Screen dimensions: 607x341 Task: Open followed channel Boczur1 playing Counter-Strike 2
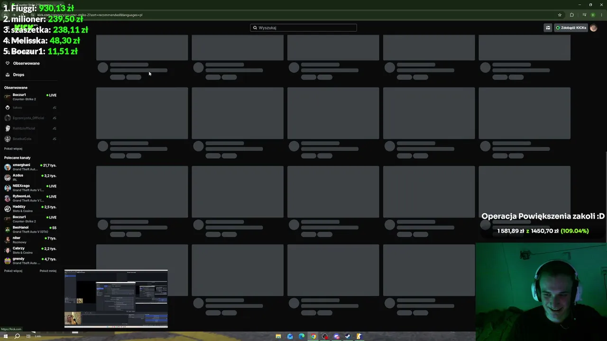[x=30, y=97]
